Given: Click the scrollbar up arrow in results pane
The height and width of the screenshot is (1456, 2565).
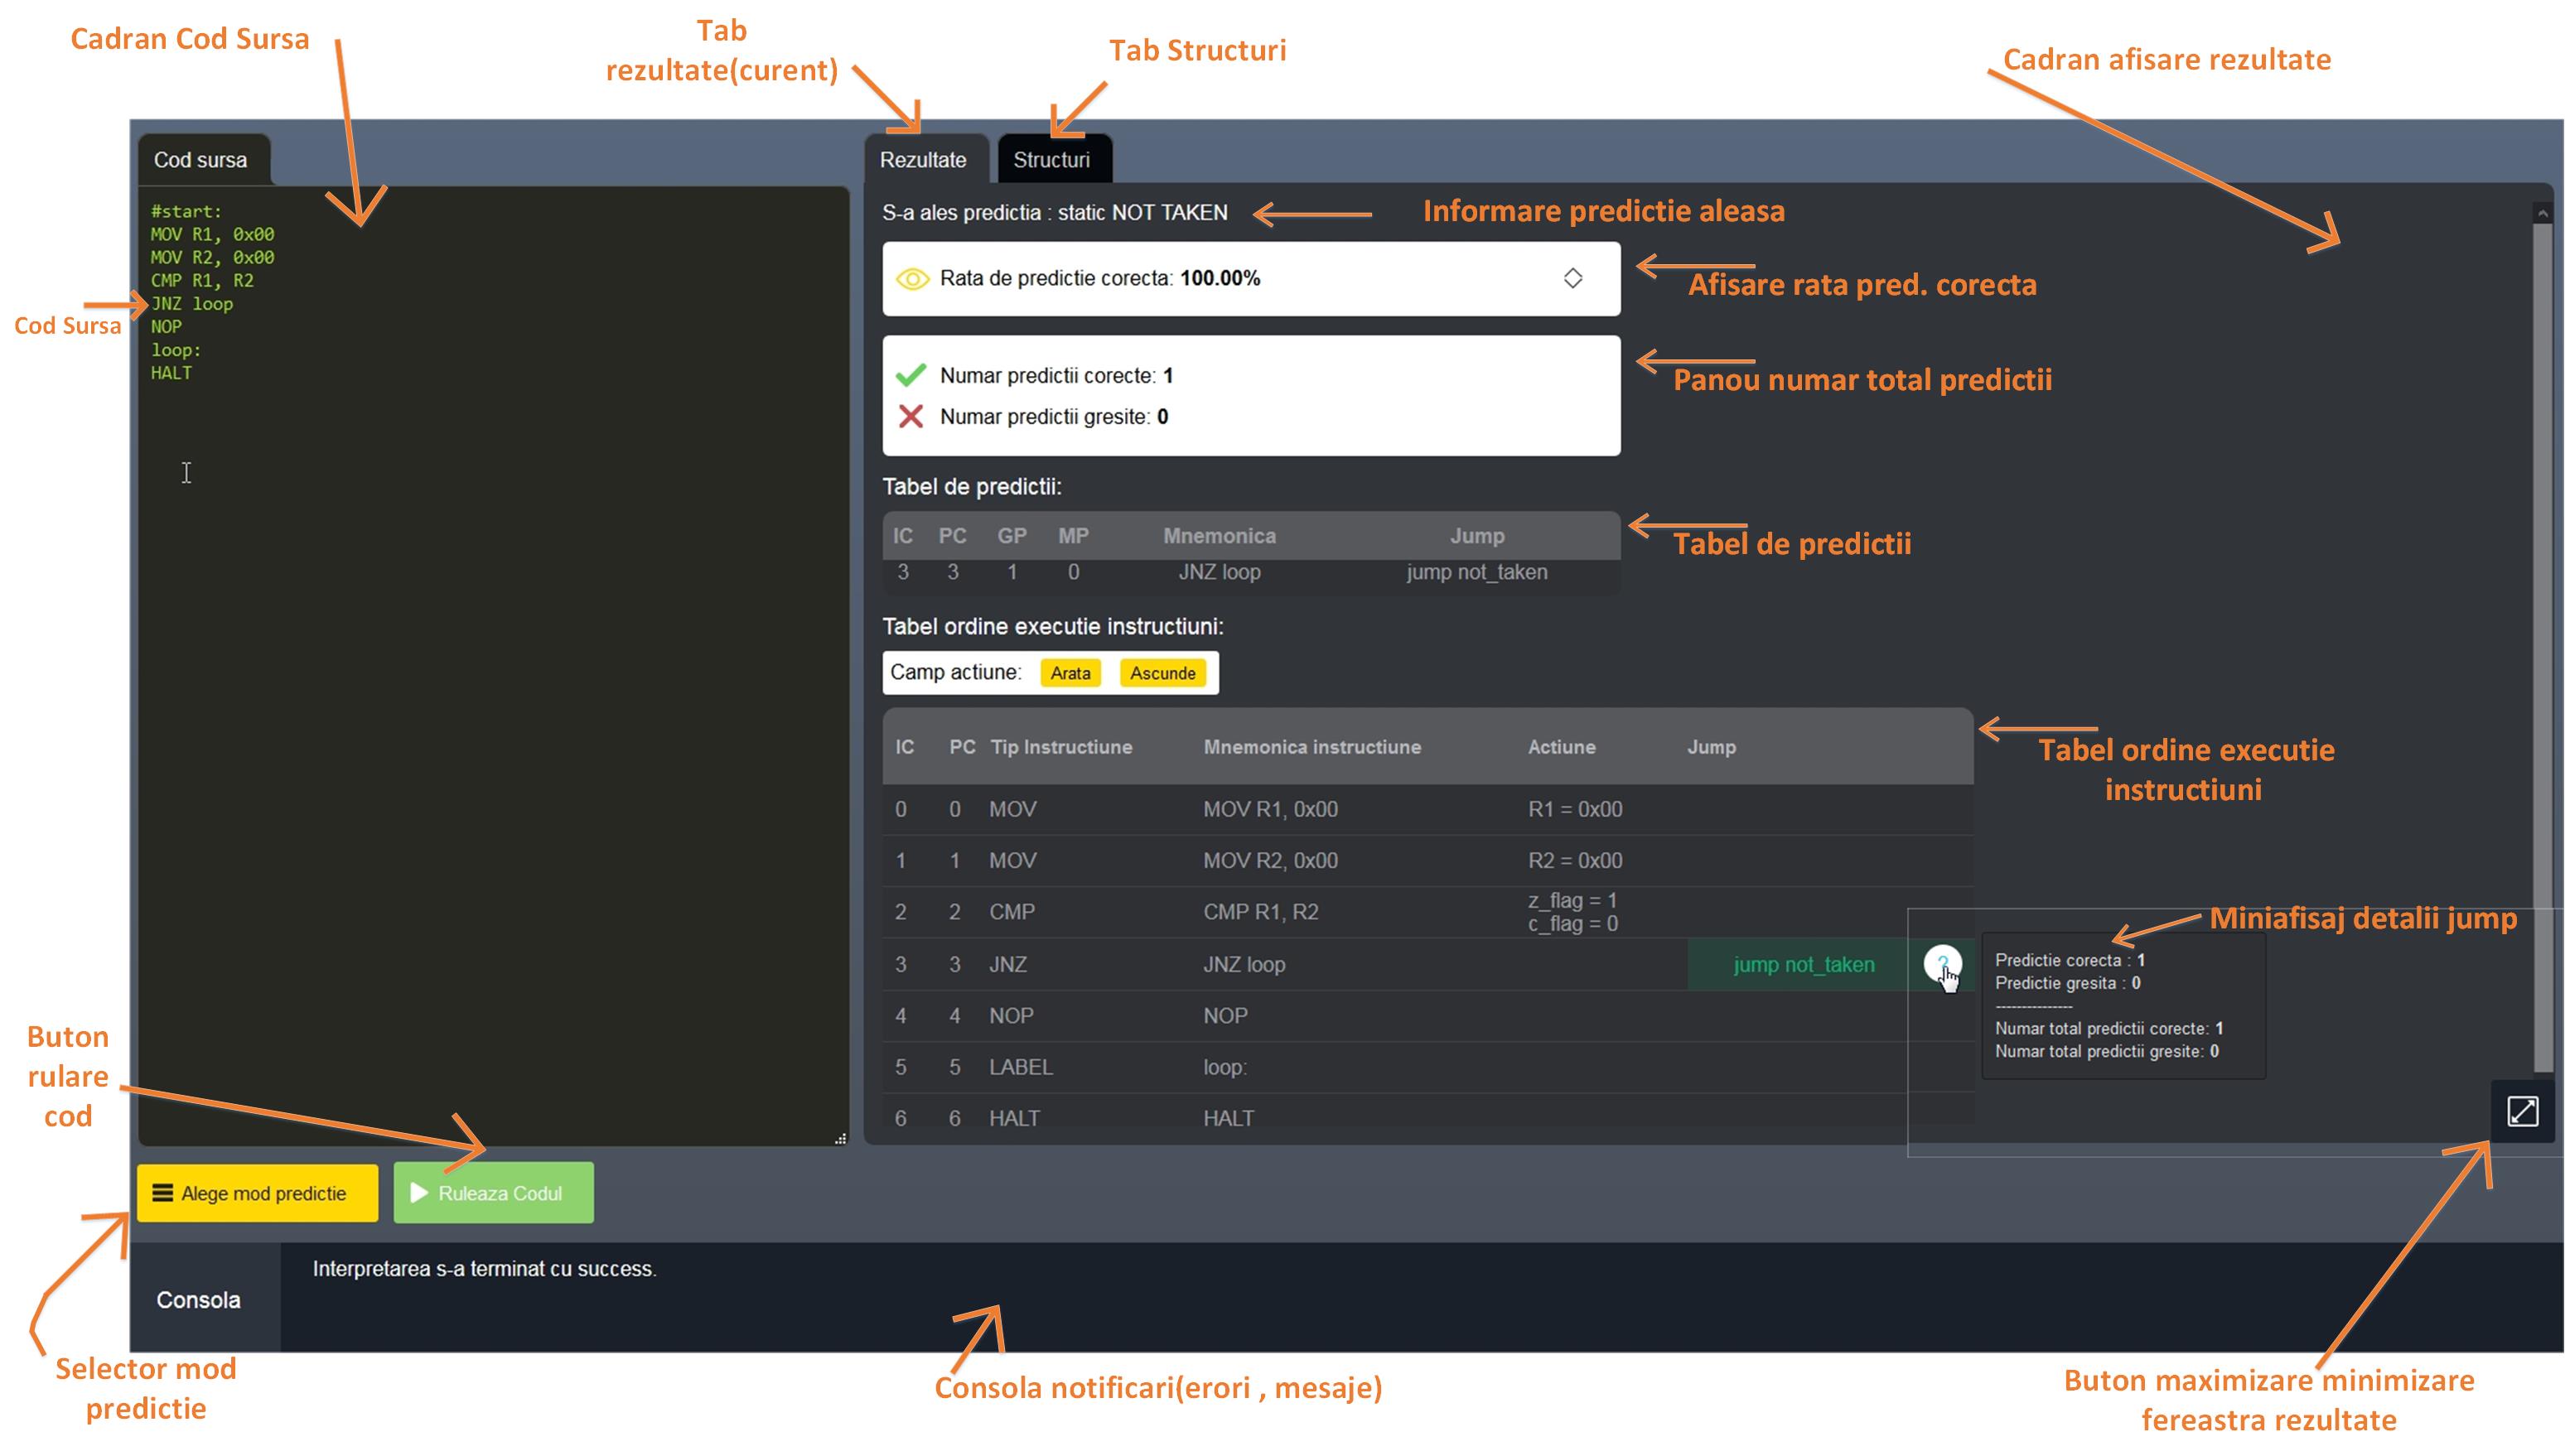Looking at the screenshot, I should [2541, 212].
